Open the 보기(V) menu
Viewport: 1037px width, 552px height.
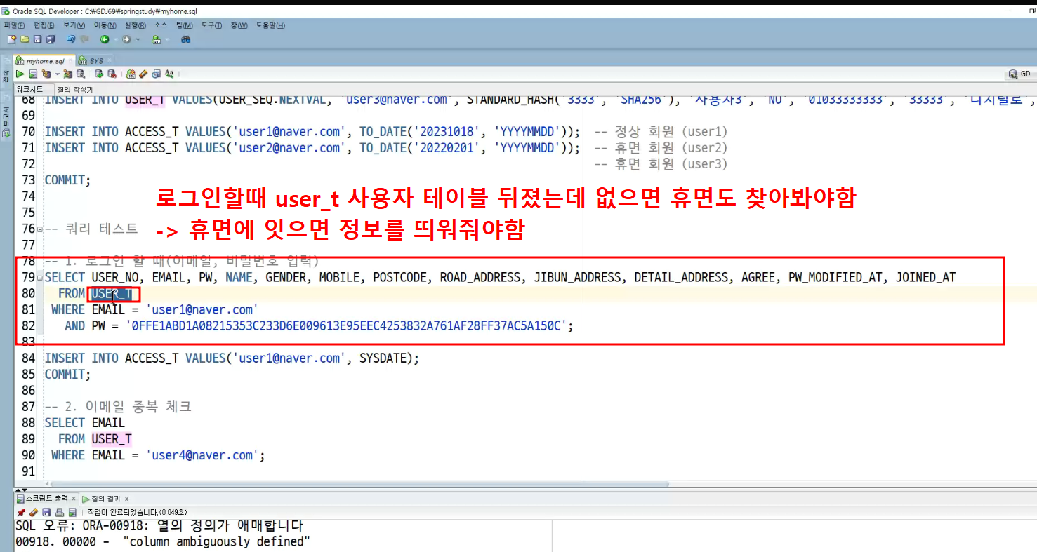click(x=74, y=25)
